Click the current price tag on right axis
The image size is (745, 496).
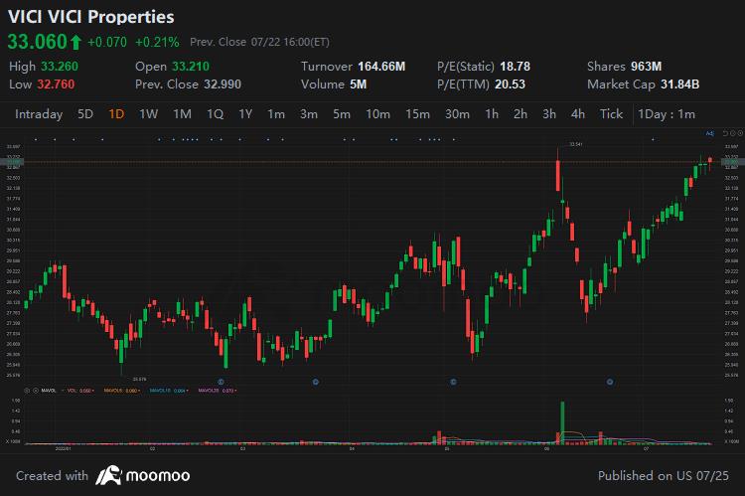(x=733, y=162)
